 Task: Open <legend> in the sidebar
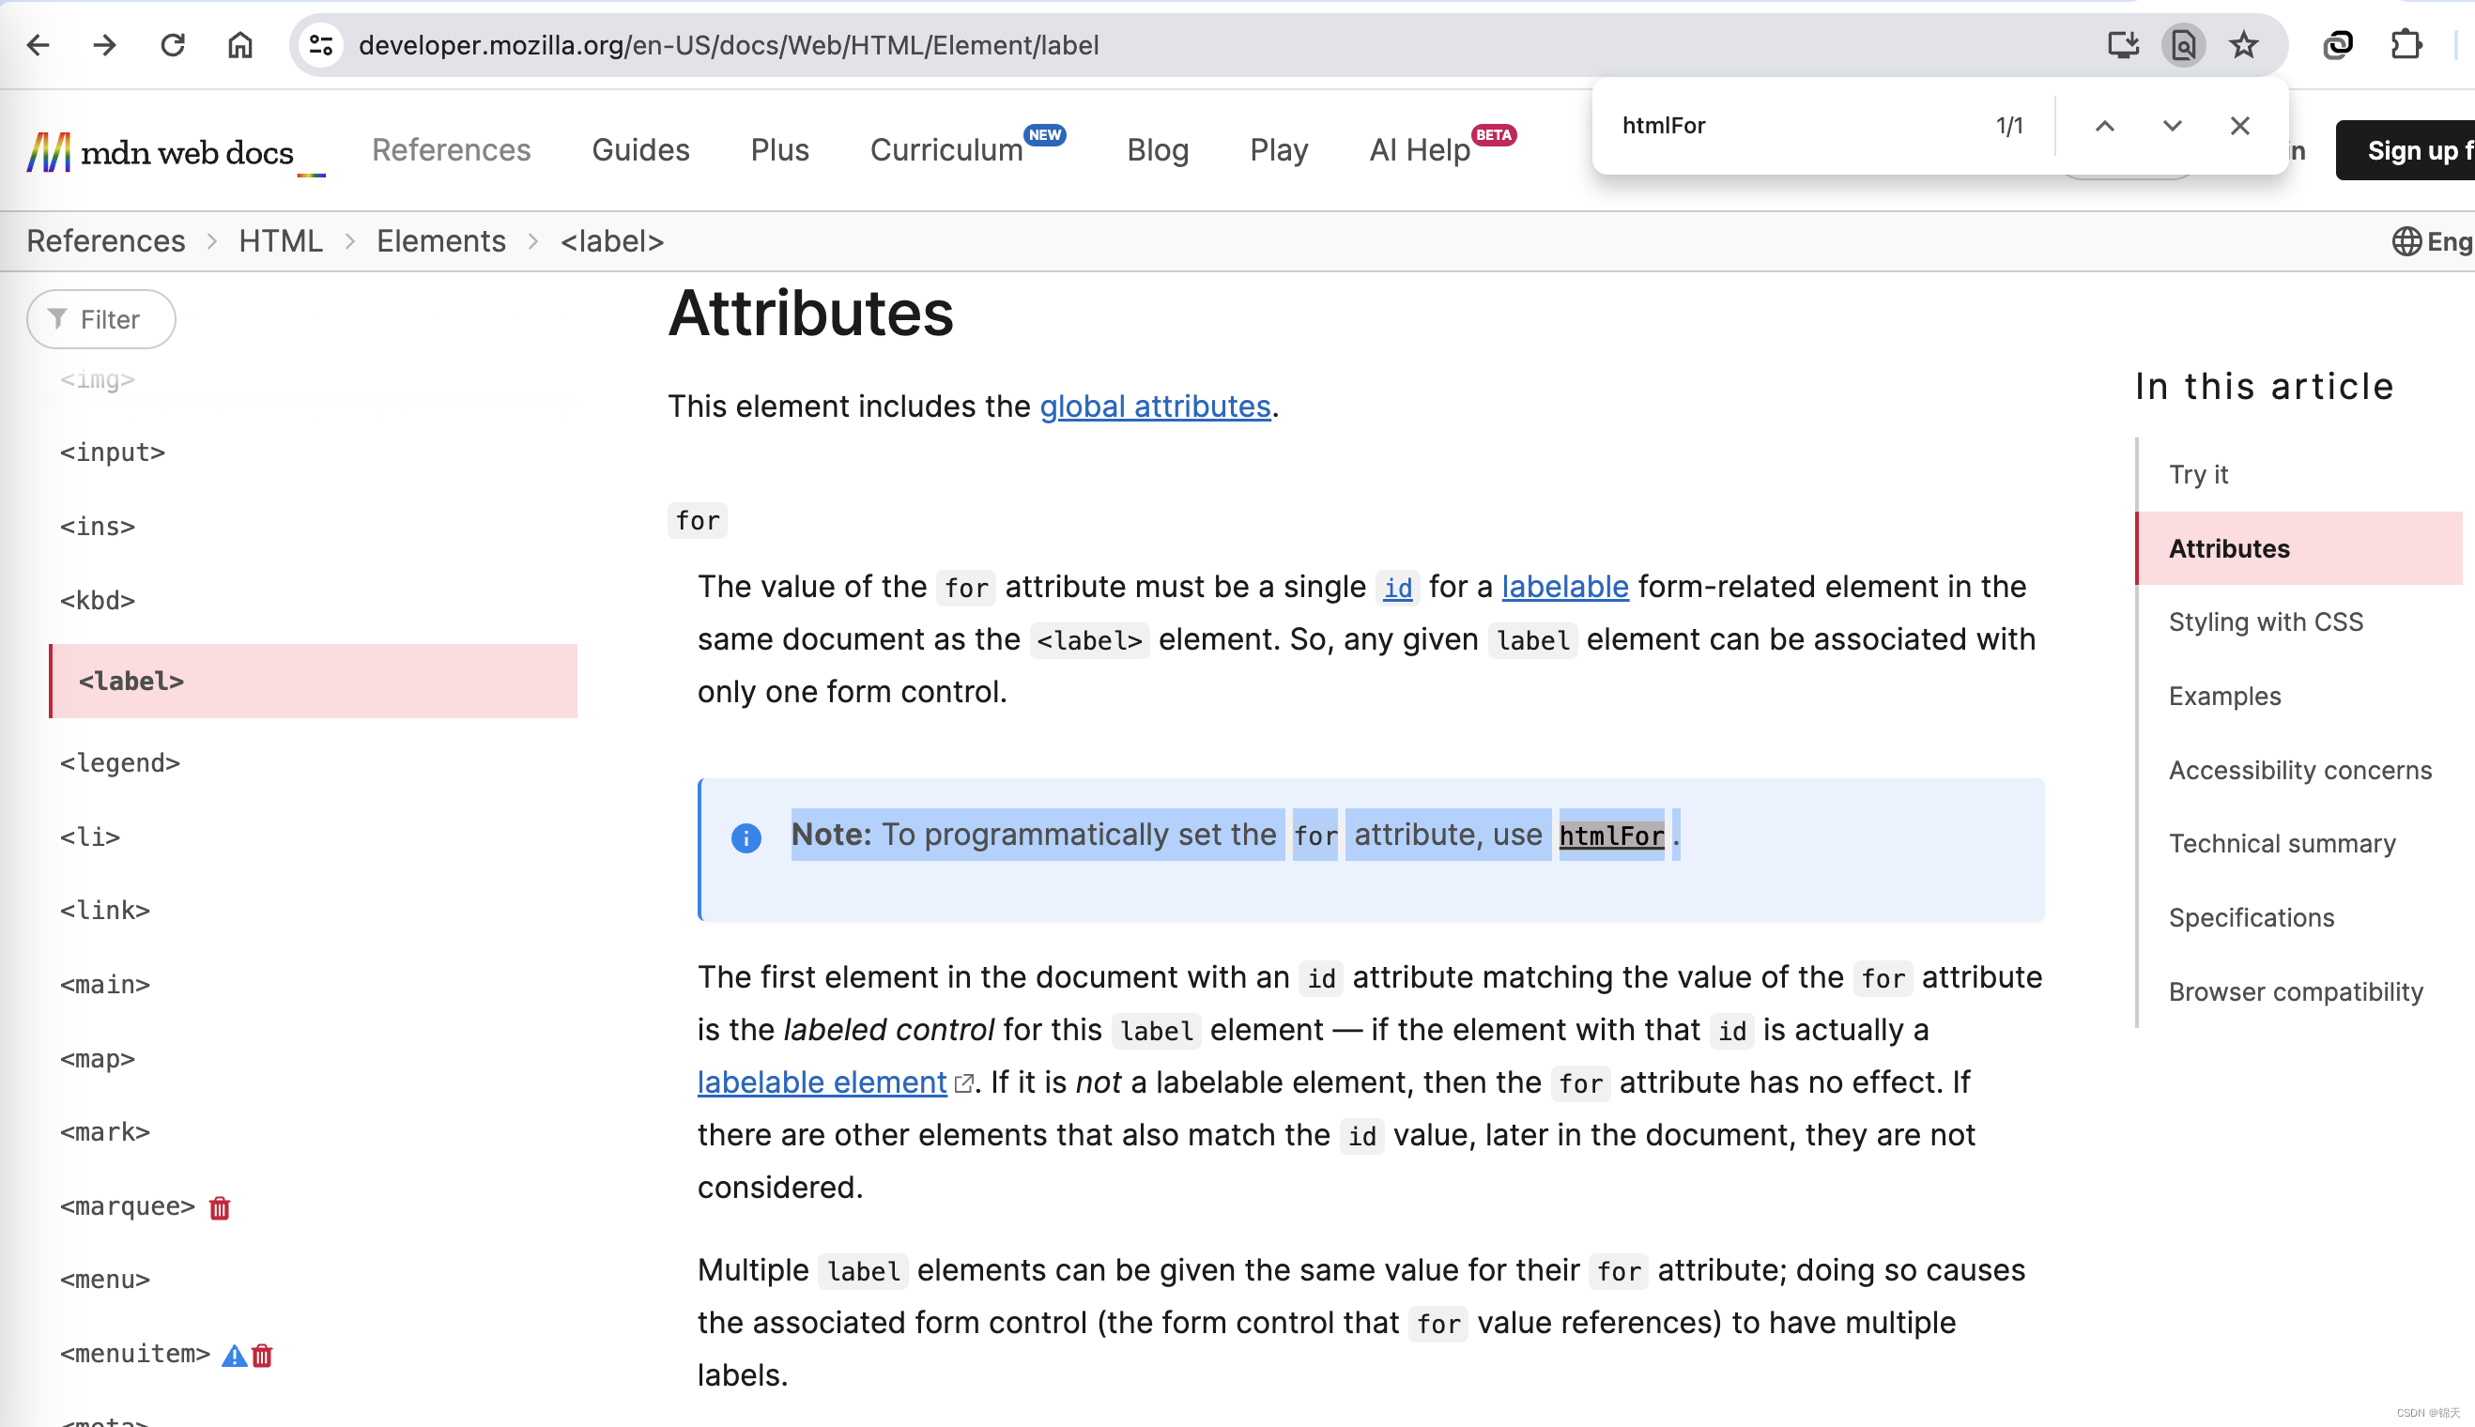click(x=120, y=762)
